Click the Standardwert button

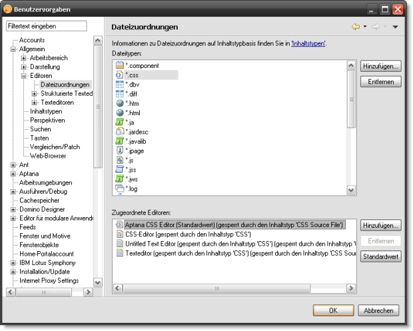[380, 256]
